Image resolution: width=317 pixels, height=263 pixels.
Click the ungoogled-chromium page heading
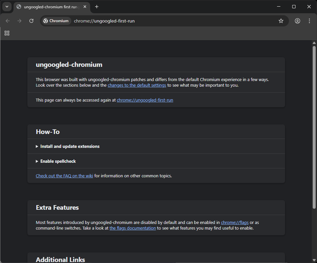pyautogui.click(x=69, y=65)
